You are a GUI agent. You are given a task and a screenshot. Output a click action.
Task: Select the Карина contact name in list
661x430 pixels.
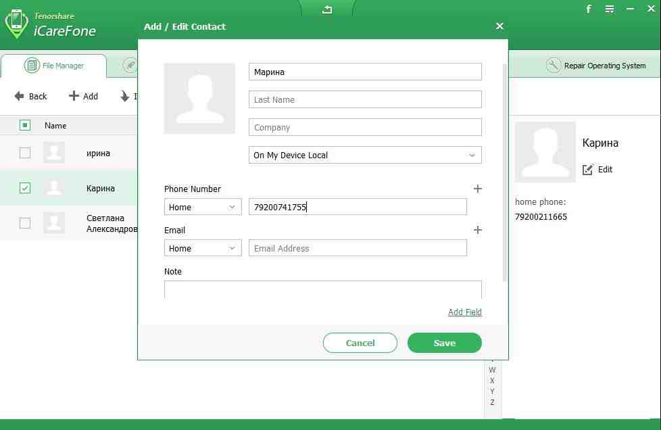tap(100, 189)
